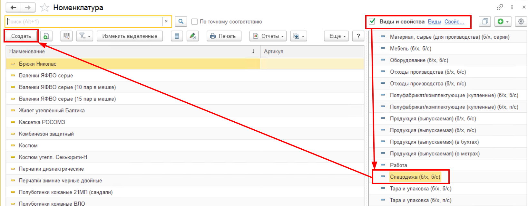This screenshot has height=206, width=528.
Task: Open the three-dot window menu
Action: click(512, 7)
